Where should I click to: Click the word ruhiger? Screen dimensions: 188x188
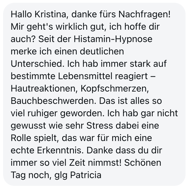(x=42, y=114)
